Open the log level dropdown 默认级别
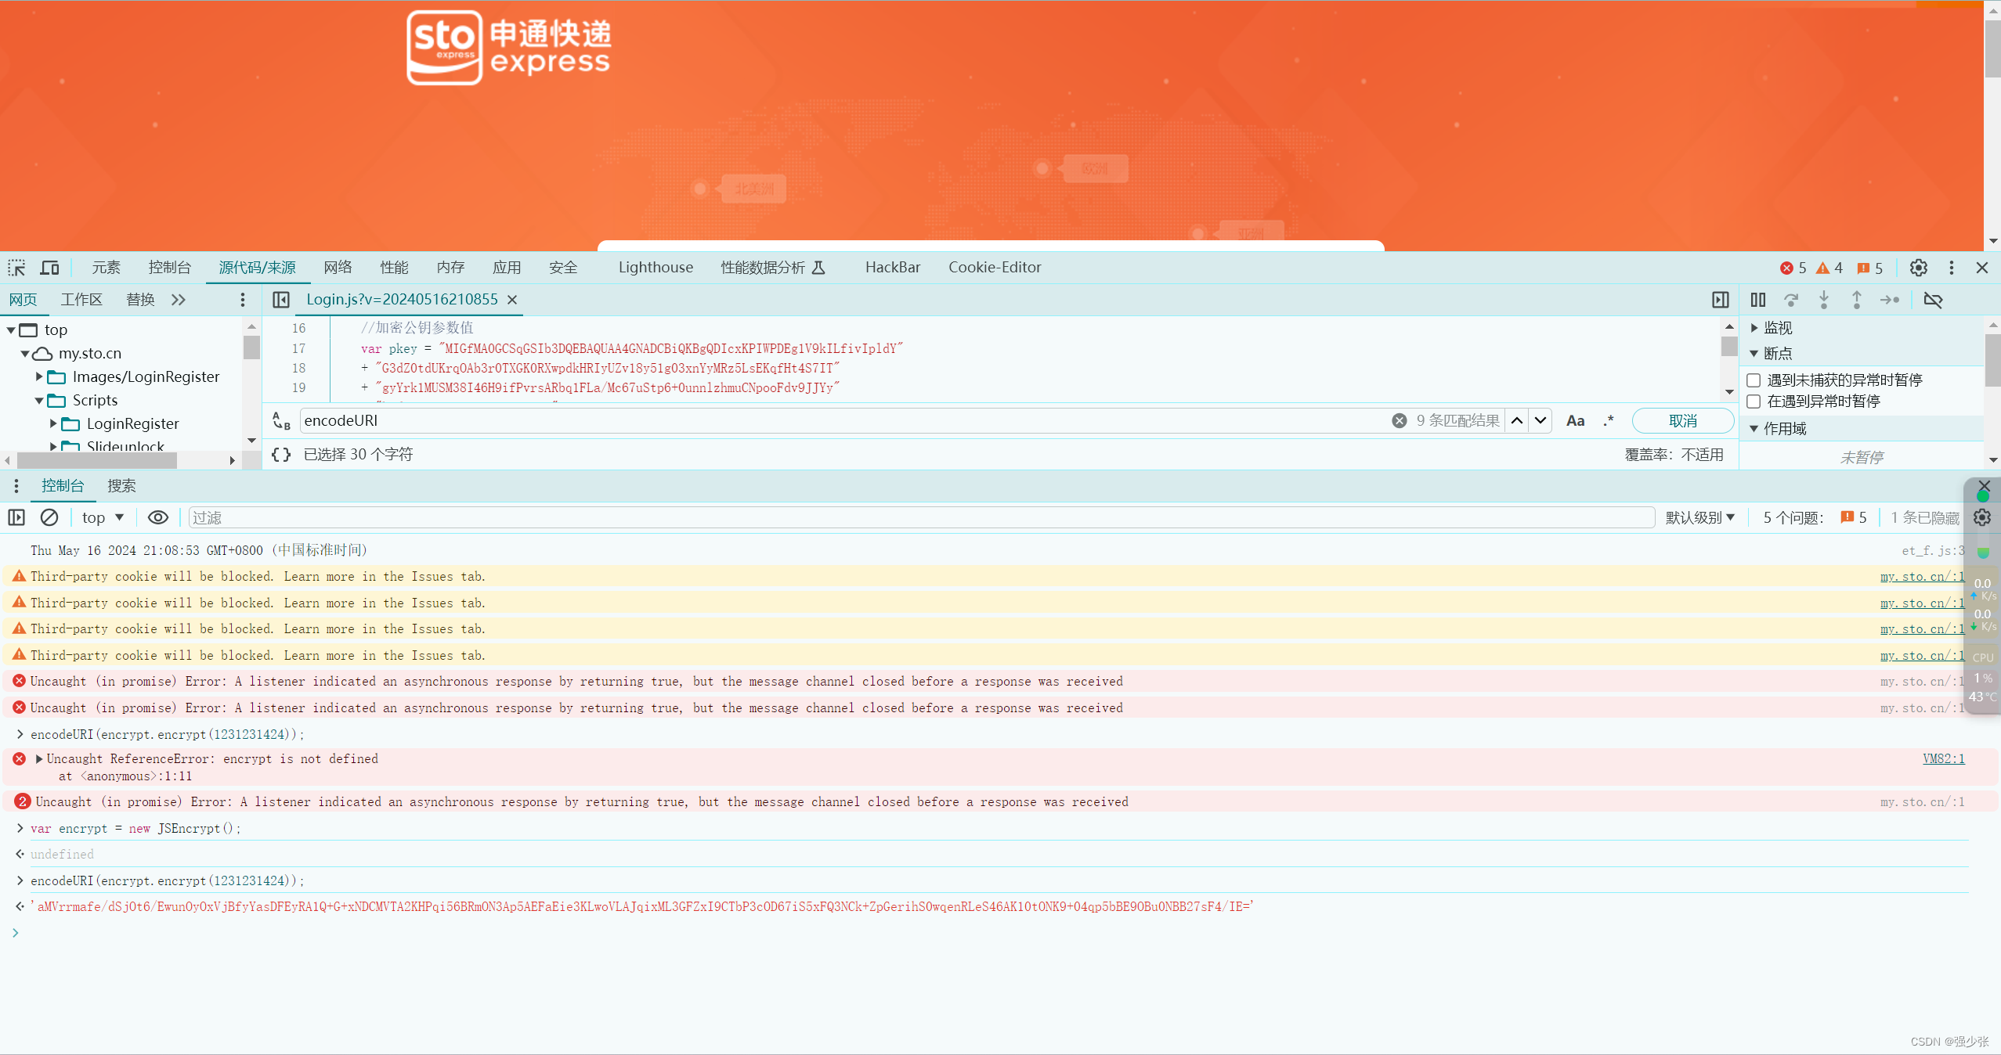Viewport: 2001px width, 1055px height. (x=1699, y=517)
